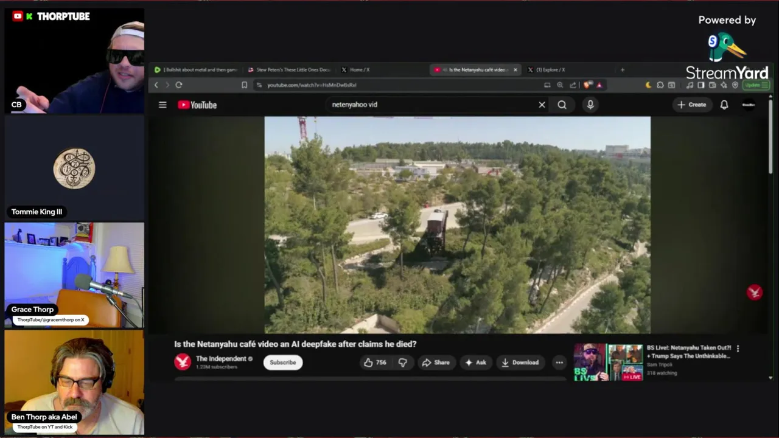This screenshot has width=779, height=438.
Task: Open Brave Shields lion icon
Action: 587,85
